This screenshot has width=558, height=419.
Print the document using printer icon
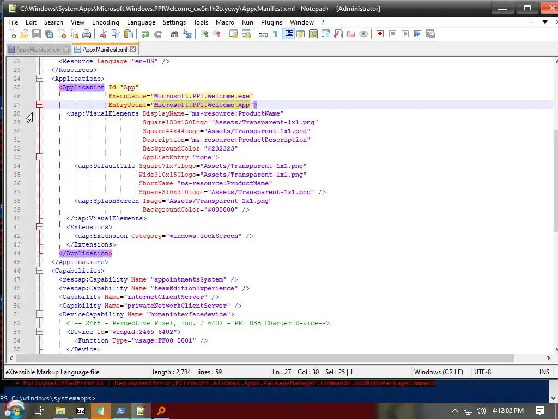coord(87,34)
